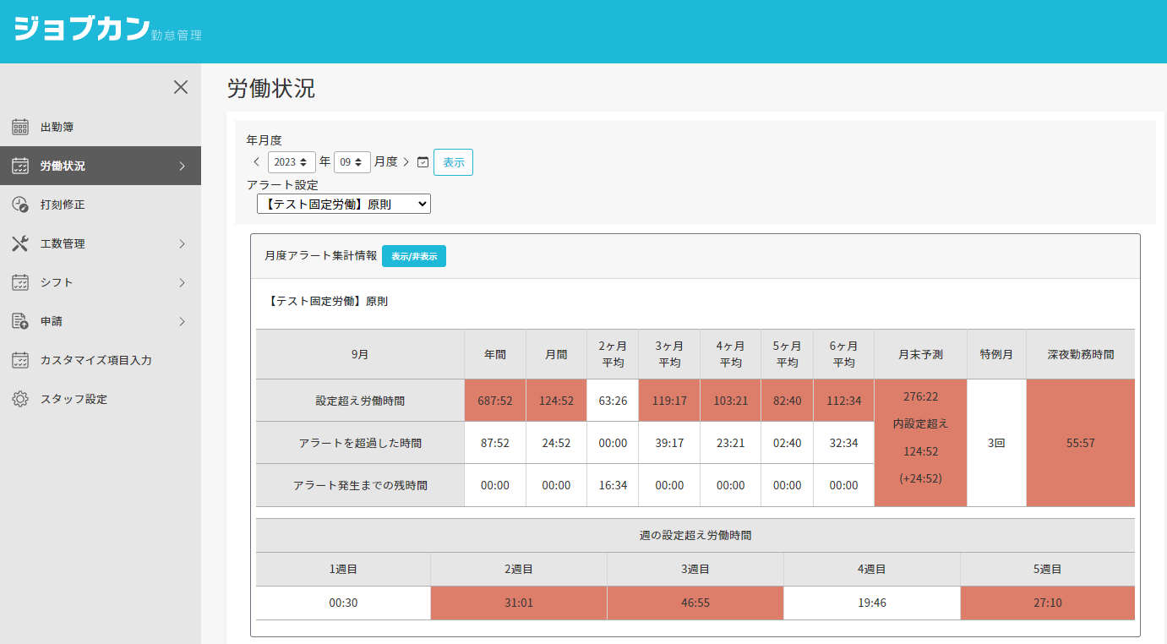Click the シフト calendar icon

(x=20, y=282)
